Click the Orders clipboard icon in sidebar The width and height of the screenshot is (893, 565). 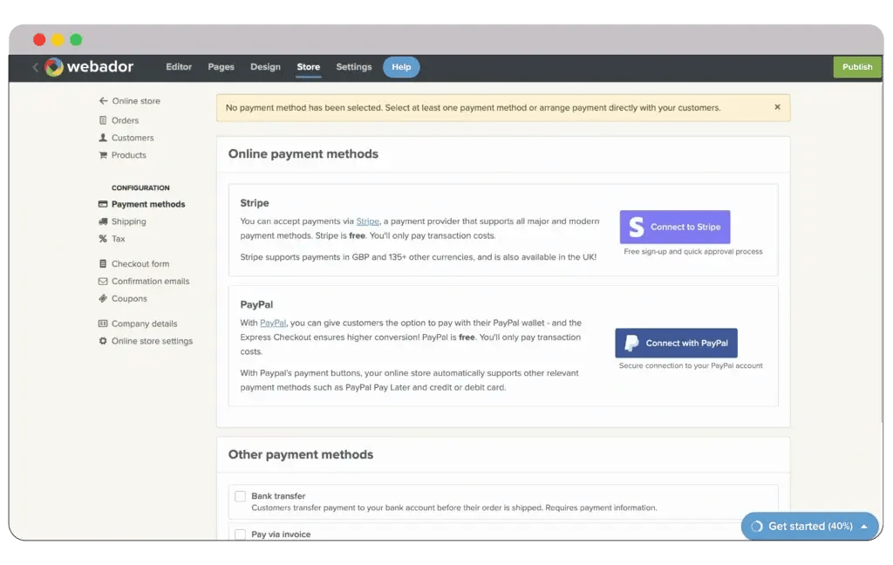pyautogui.click(x=103, y=120)
